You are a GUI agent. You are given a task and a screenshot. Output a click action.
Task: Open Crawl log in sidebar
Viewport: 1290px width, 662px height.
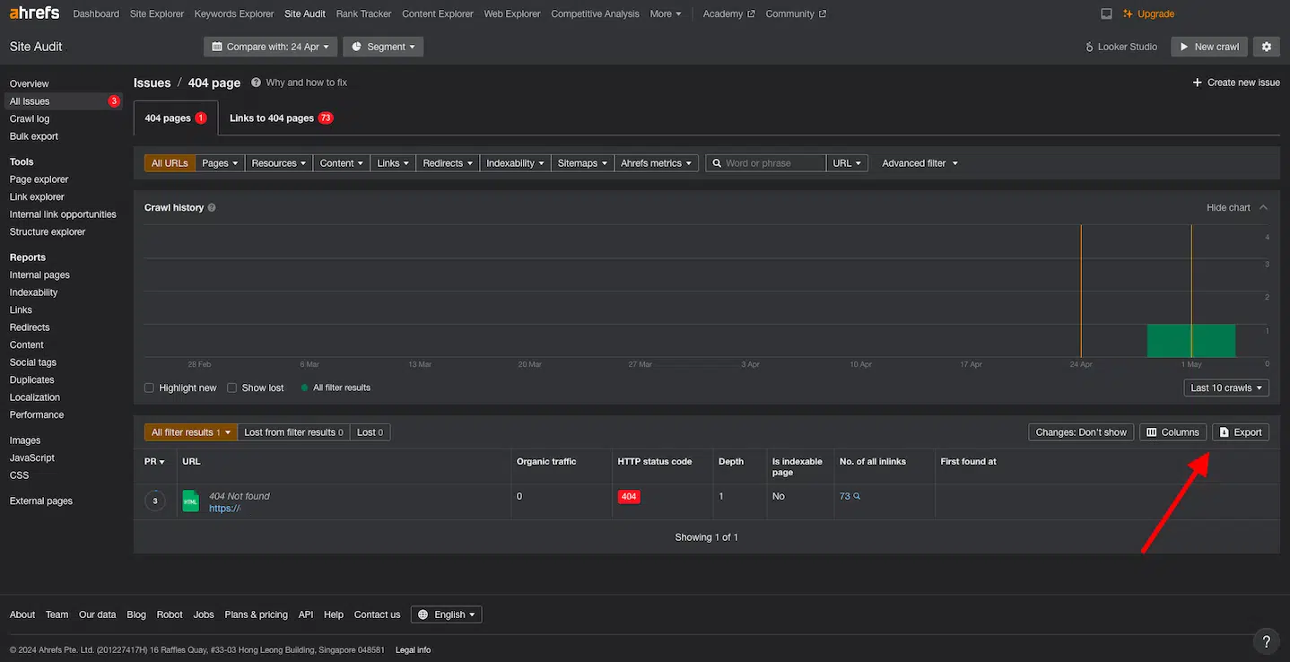pos(30,118)
